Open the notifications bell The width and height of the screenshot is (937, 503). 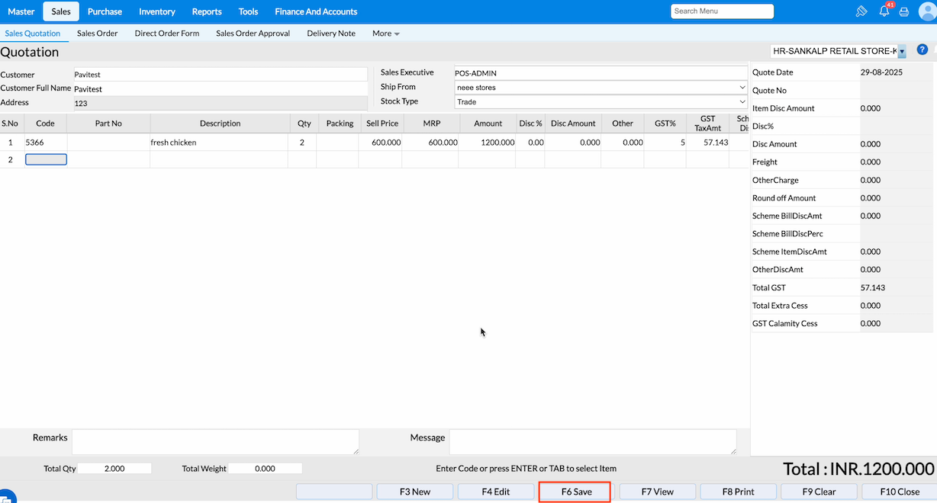tap(884, 11)
